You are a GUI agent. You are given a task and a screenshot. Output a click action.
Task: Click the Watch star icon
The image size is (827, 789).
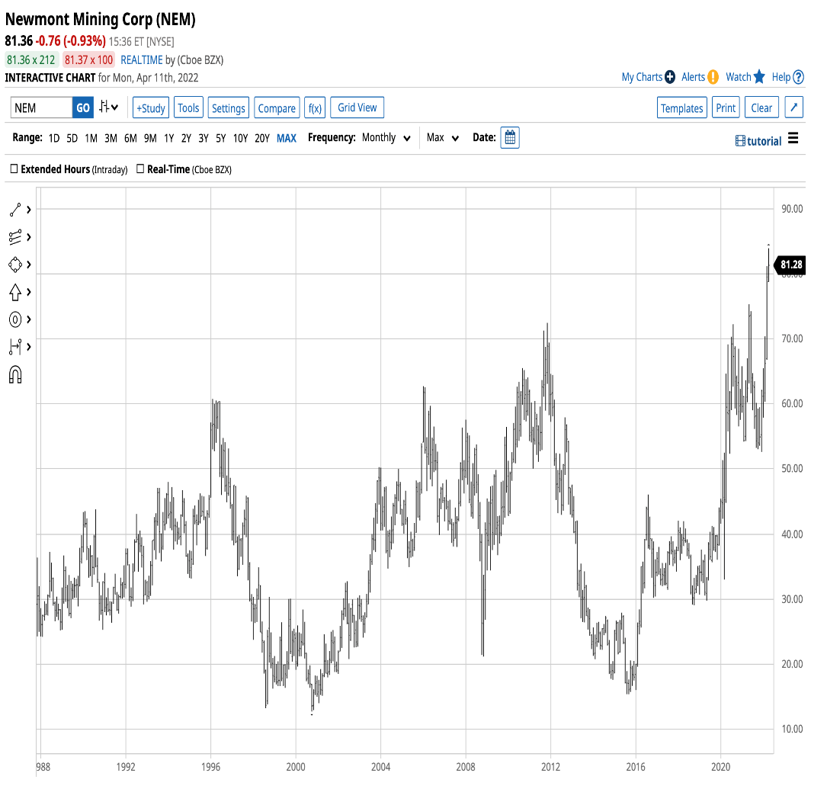tap(759, 77)
